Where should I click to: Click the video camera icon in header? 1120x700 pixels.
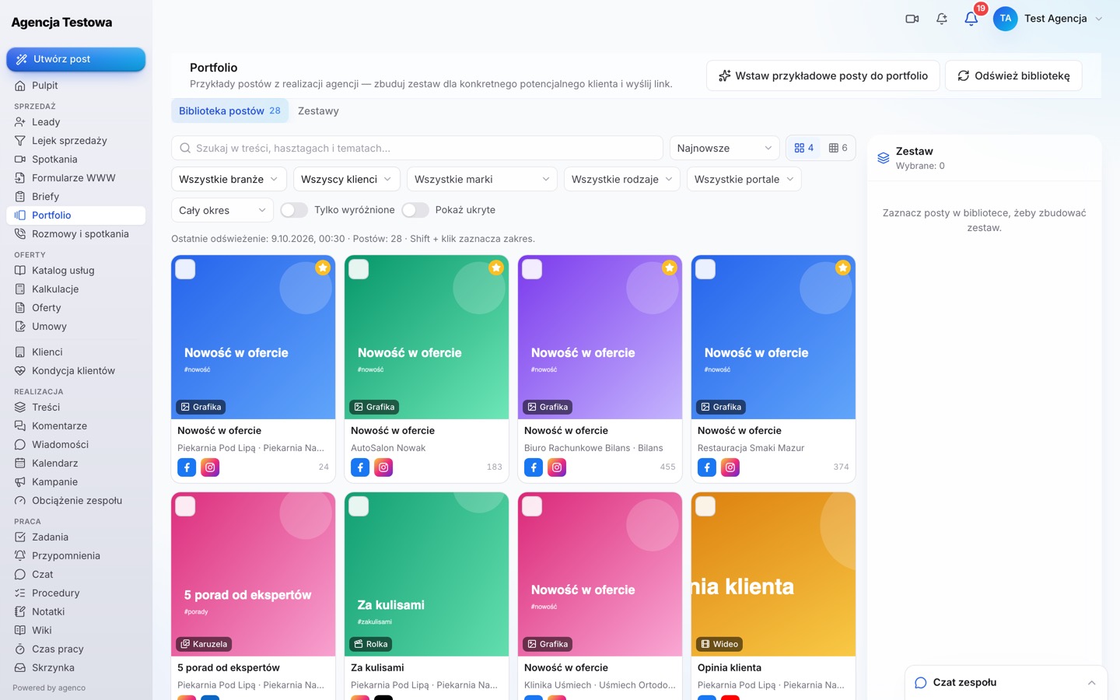click(x=912, y=19)
